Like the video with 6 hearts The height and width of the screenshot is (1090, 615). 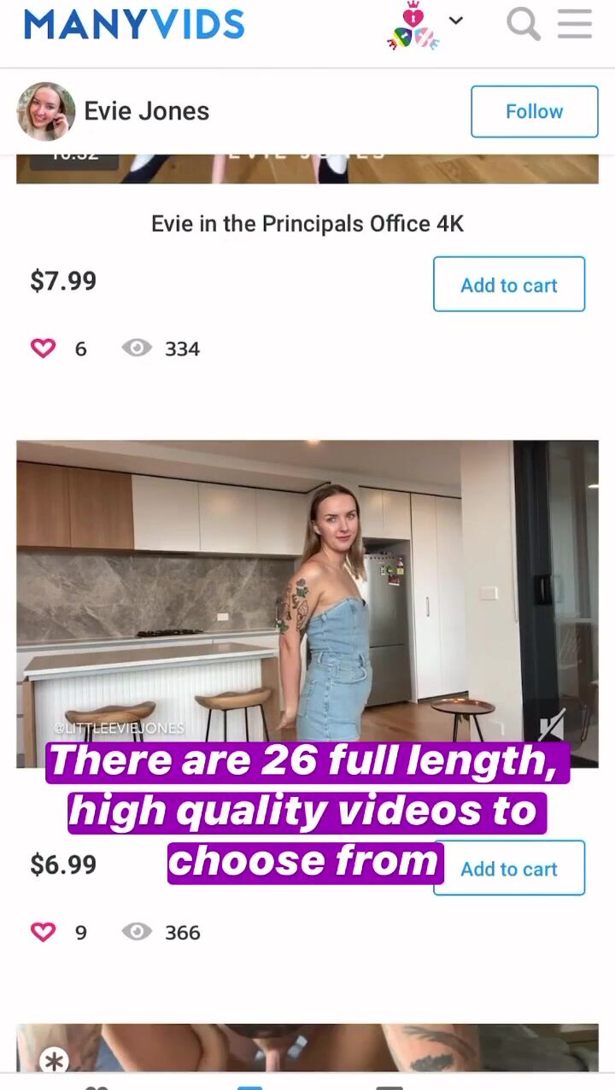click(x=43, y=349)
